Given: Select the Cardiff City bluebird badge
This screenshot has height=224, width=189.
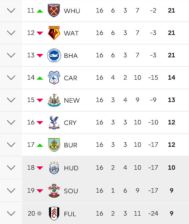Looking at the screenshot, I should click(54, 77).
